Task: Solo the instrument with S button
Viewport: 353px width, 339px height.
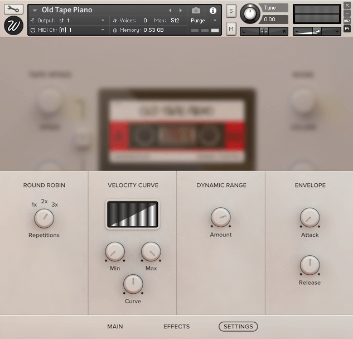Action: [x=231, y=11]
